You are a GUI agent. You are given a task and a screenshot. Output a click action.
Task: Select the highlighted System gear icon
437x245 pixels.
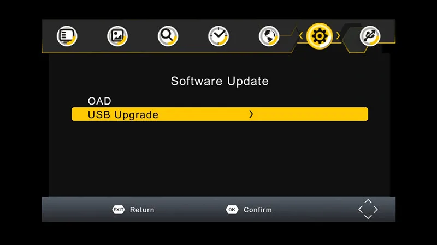tap(320, 36)
